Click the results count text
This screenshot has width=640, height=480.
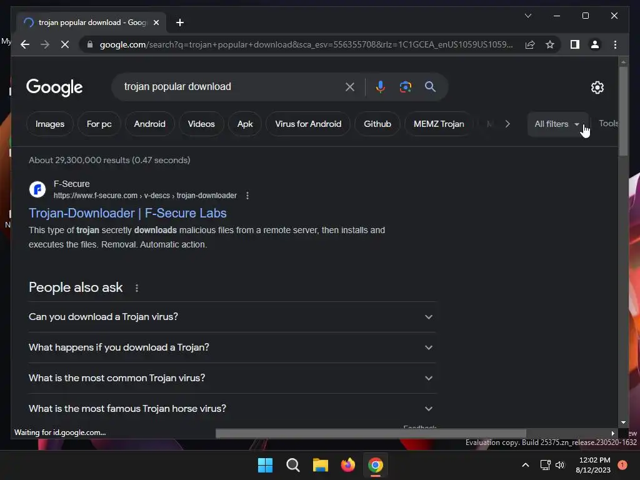tap(109, 160)
